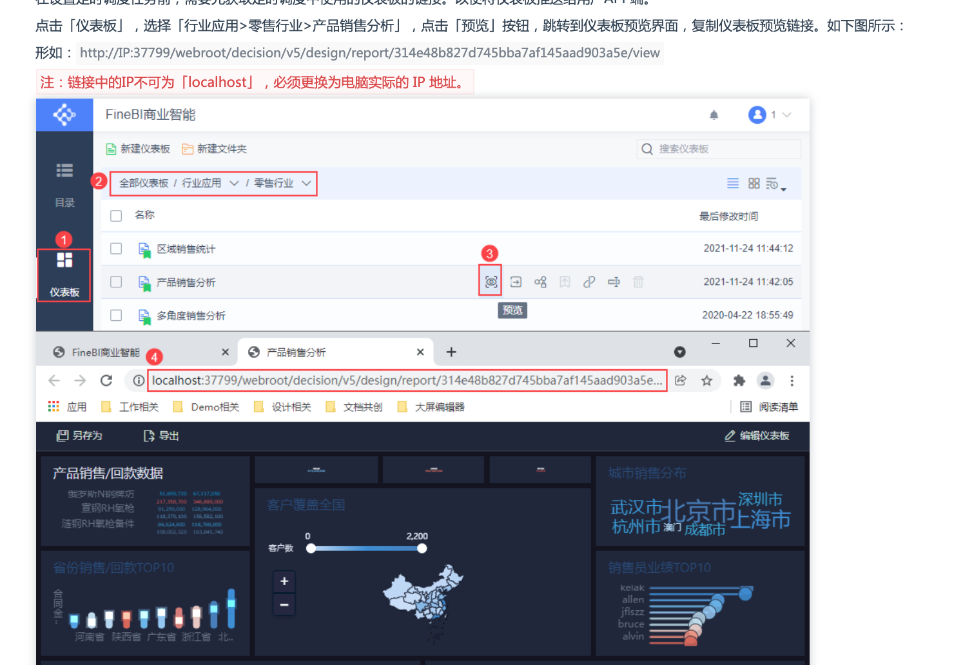The image size is (954, 665).
Task: Check the 产品销售分析 row checkbox
Action: pyautogui.click(x=116, y=282)
